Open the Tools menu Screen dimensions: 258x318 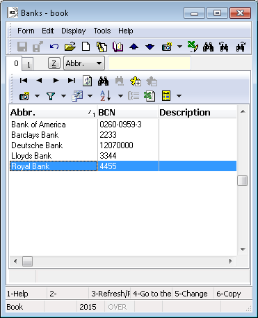click(x=102, y=31)
